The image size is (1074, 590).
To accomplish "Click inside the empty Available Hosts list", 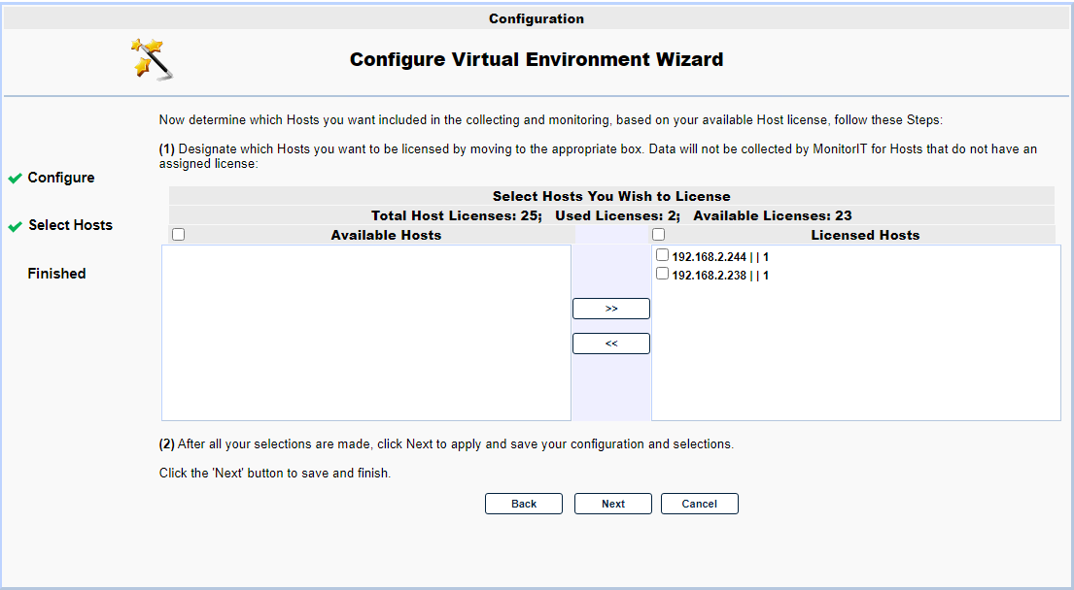I will tap(365, 333).
